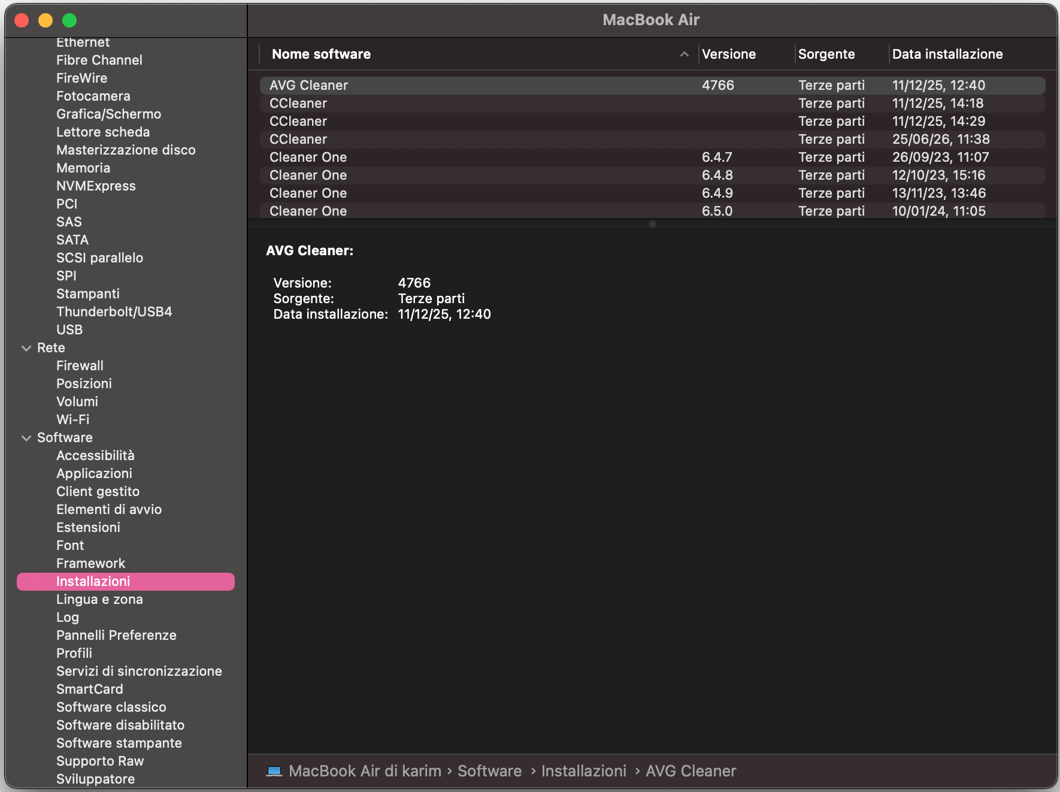Select the highlighted Installazioni item
This screenshot has height=792, width=1060.
click(126, 581)
